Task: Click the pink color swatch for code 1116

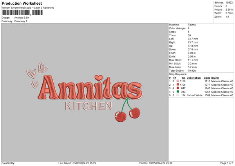Action: tap(178, 81)
